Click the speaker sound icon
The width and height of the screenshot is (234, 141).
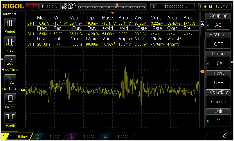point(225,136)
